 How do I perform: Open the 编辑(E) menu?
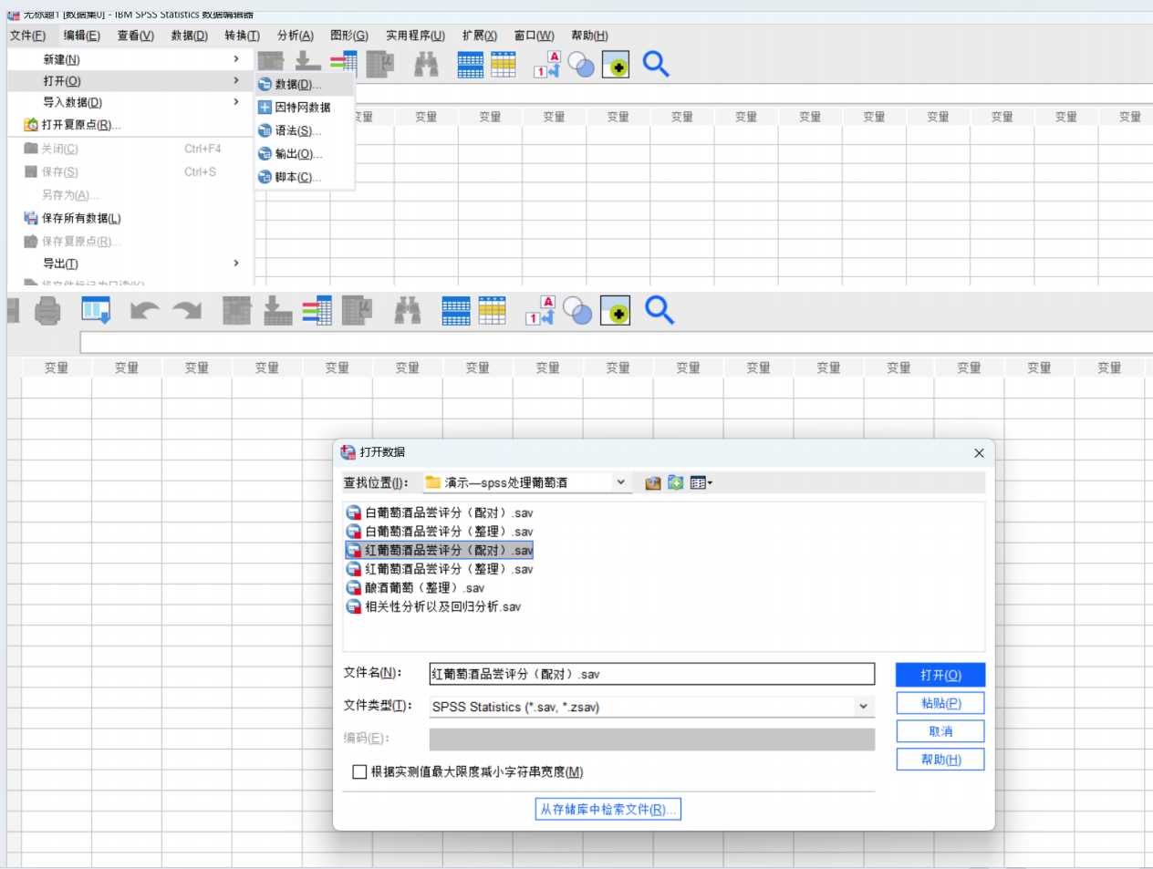[82, 36]
